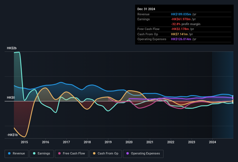Click the Operating Expenses label in tooltip

152,39
